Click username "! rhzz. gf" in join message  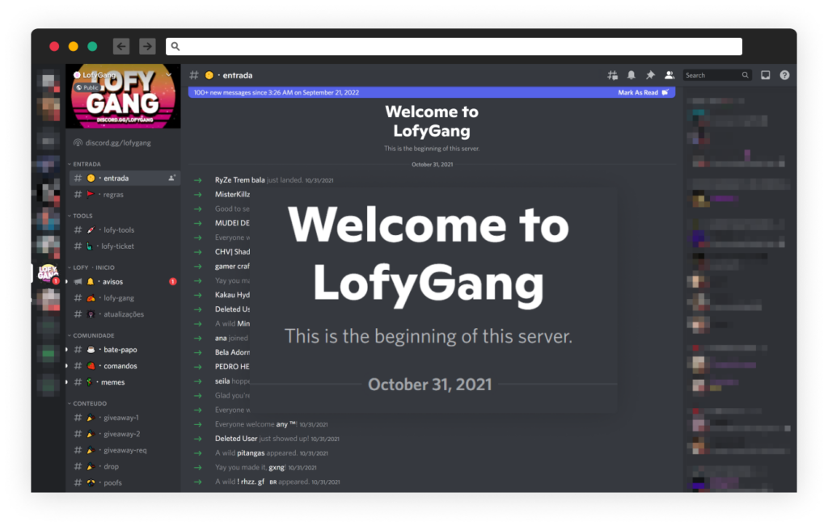251,482
